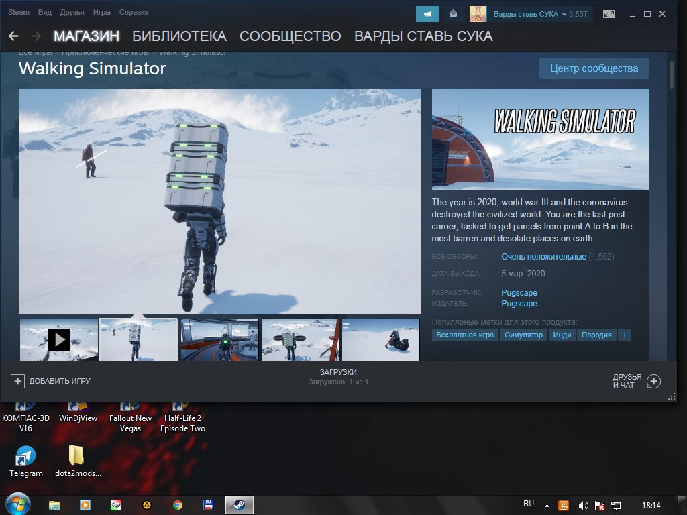Image resolution: width=687 pixels, height=515 pixels.
Task: Open Windows Start button
Action: point(17,504)
